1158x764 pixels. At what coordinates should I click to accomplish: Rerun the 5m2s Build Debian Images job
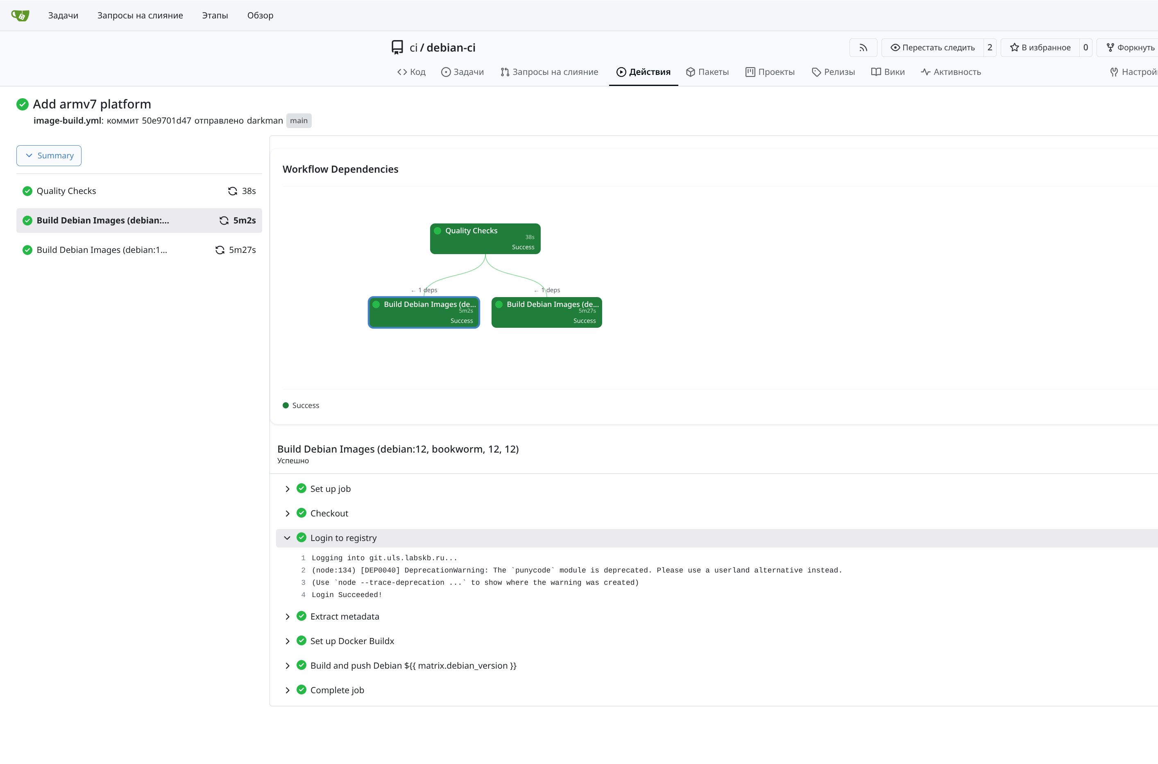pos(224,221)
